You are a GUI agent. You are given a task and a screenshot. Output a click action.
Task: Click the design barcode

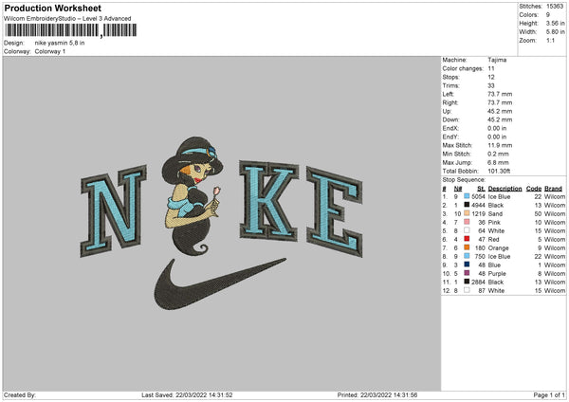click(x=71, y=30)
